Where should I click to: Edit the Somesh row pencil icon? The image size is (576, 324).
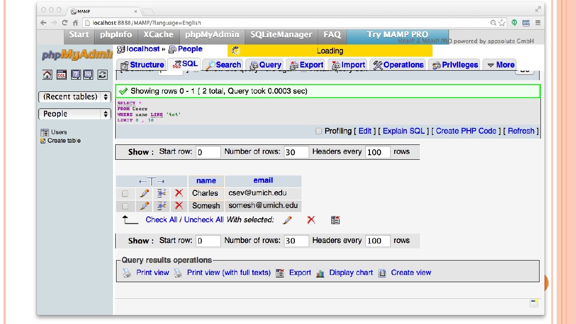click(x=144, y=206)
